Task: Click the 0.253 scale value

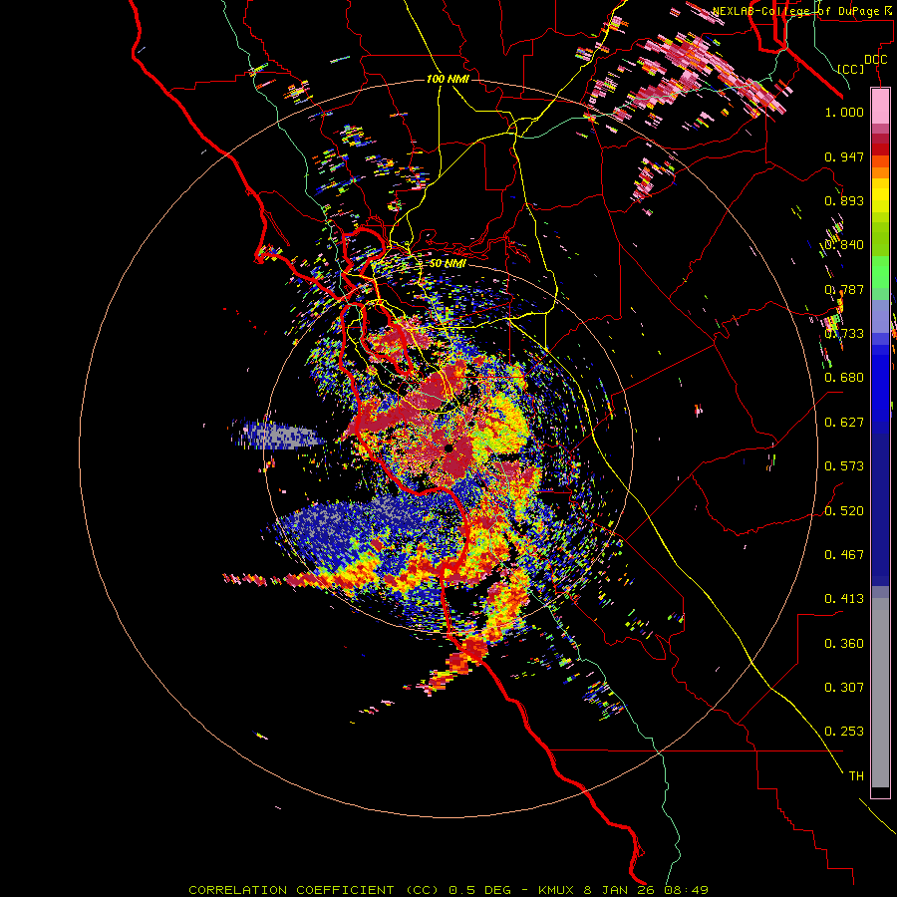Action: pyautogui.click(x=844, y=732)
